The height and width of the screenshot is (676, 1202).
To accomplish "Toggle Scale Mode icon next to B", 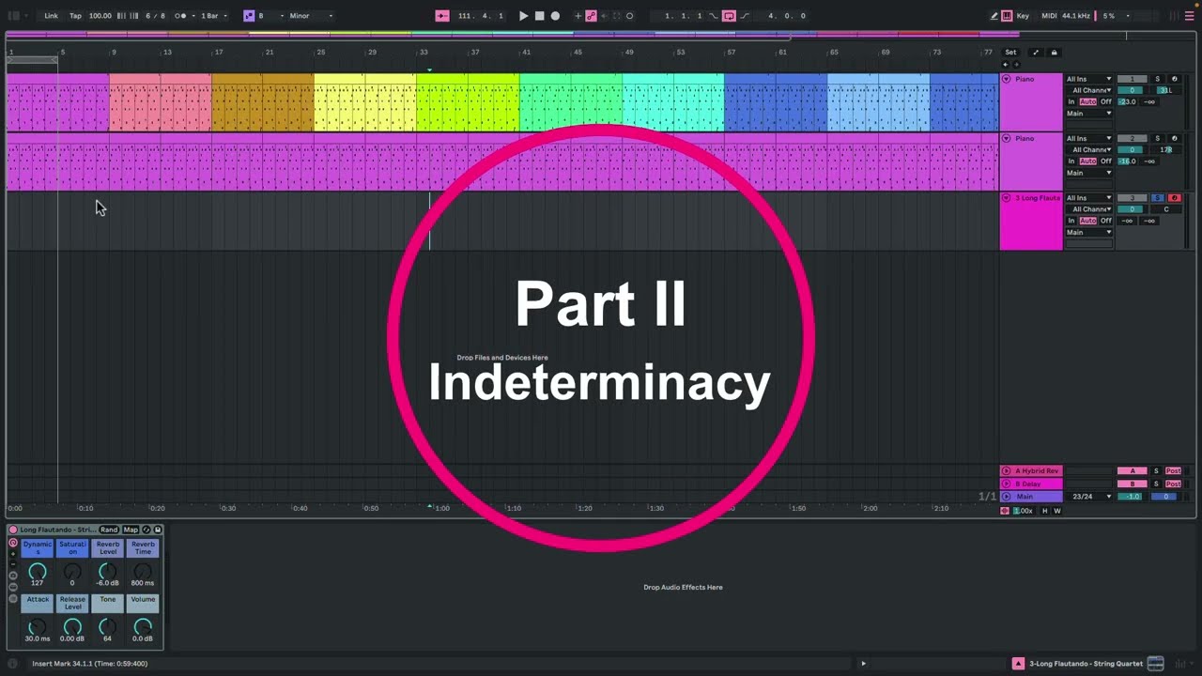I will (x=249, y=16).
